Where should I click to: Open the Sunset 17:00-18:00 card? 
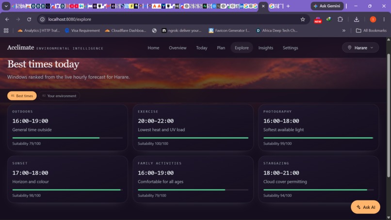[67, 179]
